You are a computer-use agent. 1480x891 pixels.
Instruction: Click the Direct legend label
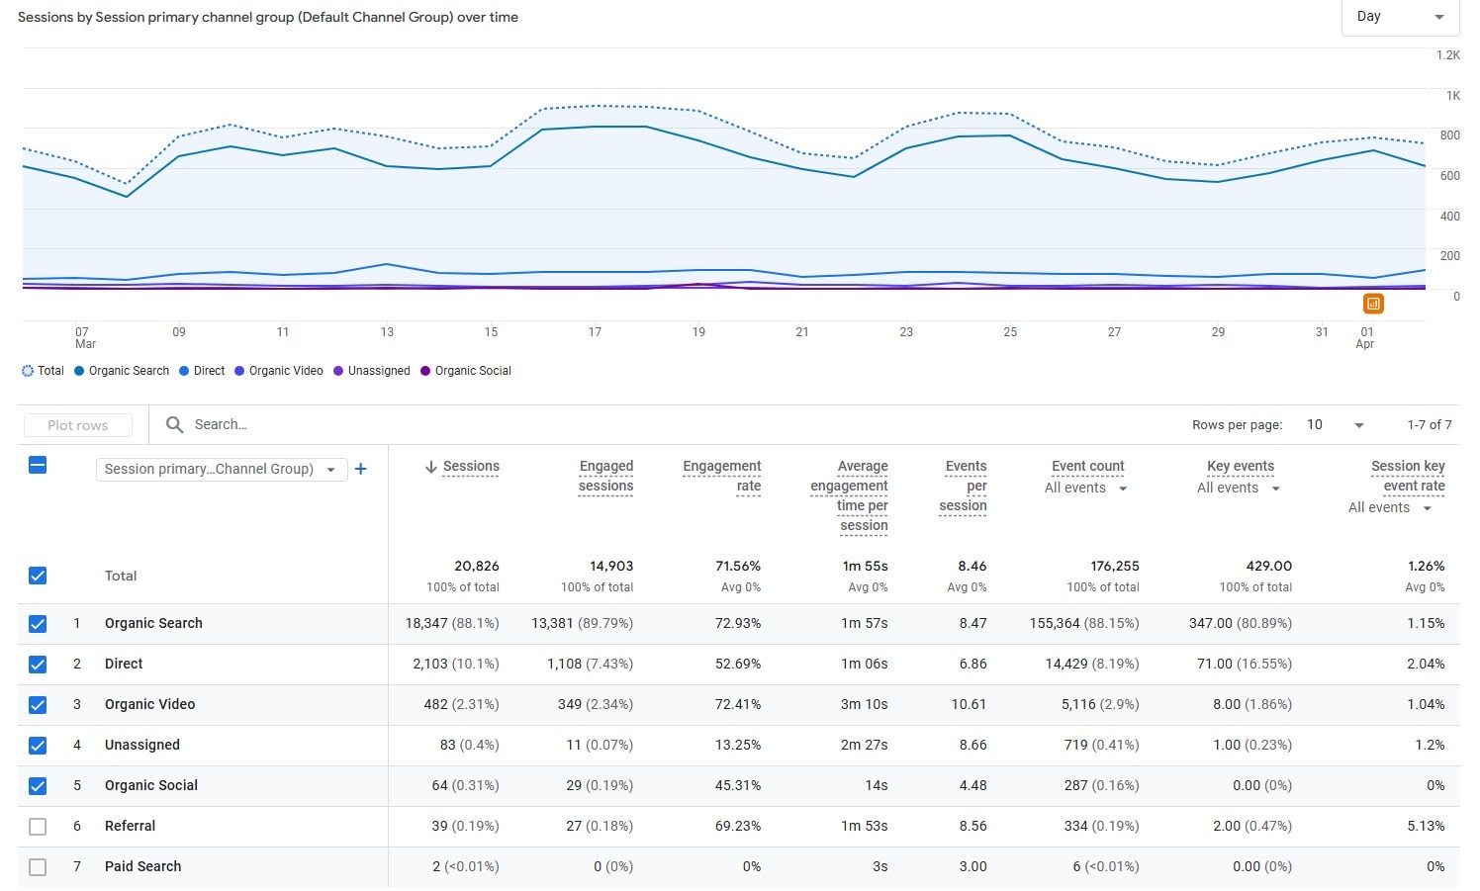209,371
